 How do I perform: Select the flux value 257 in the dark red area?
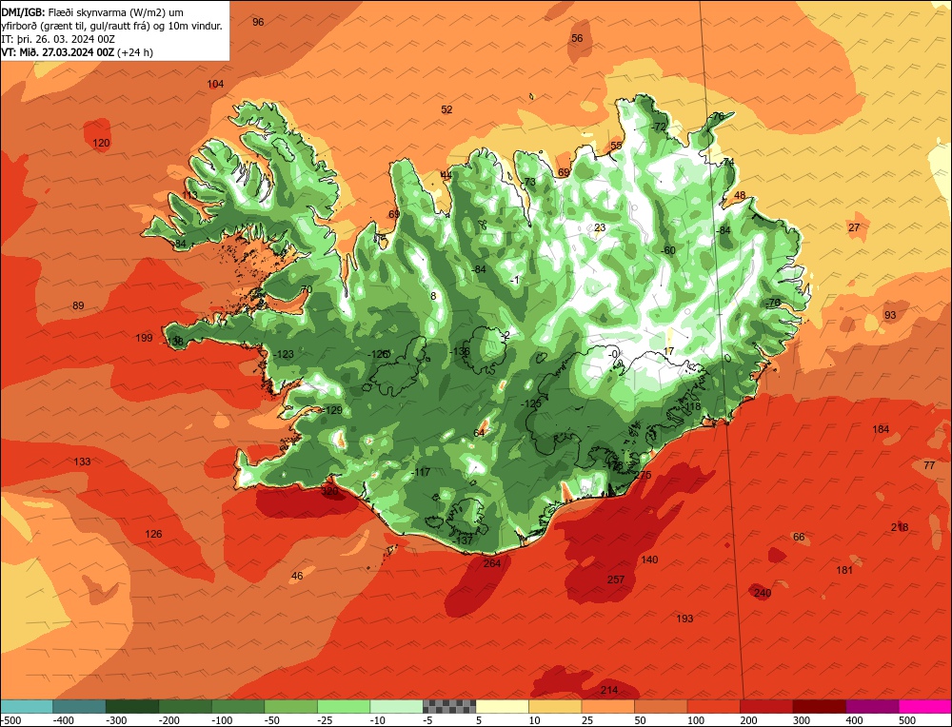tap(616, 580)
